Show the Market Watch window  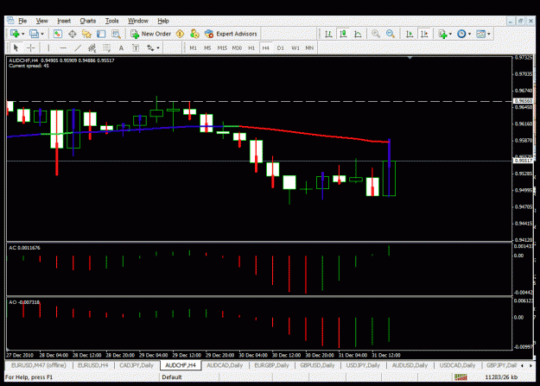point(58,34)
